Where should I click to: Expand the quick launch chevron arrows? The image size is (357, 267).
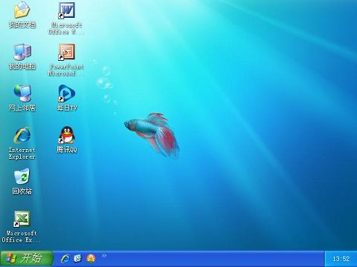104,256
